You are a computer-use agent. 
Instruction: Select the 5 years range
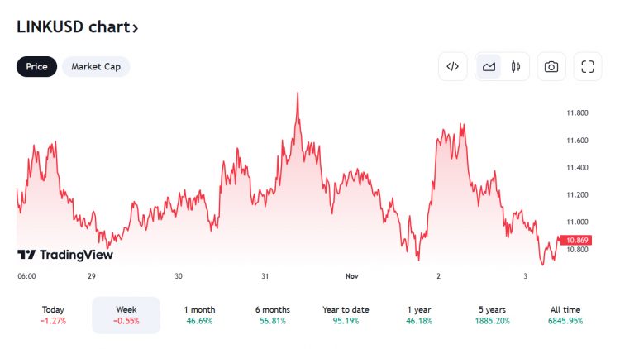point(493,315)
